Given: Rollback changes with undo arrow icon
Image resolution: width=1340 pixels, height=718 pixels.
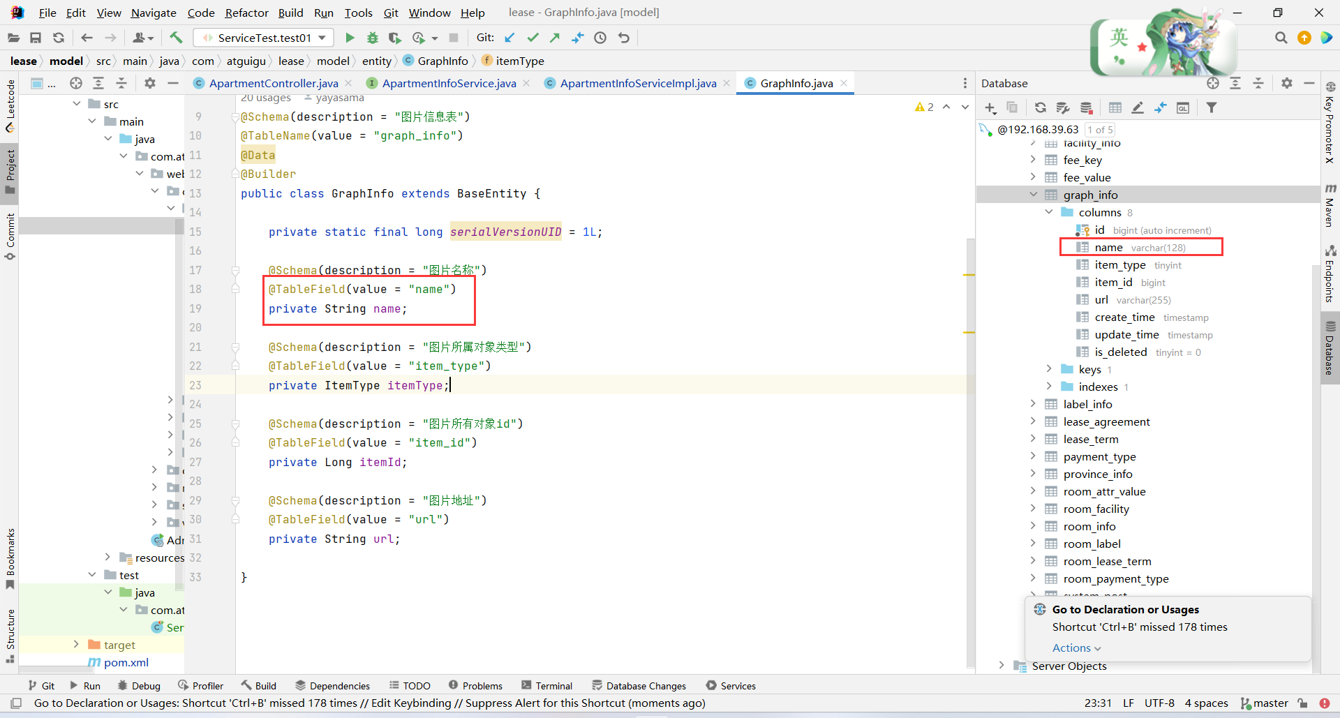Looking at the screenshot, I should (624, 38).
